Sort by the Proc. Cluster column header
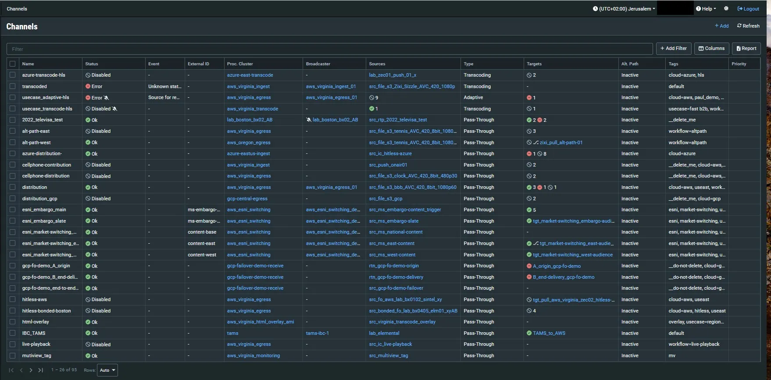This screenshot has height=380, width=771. tap(240, 64)
